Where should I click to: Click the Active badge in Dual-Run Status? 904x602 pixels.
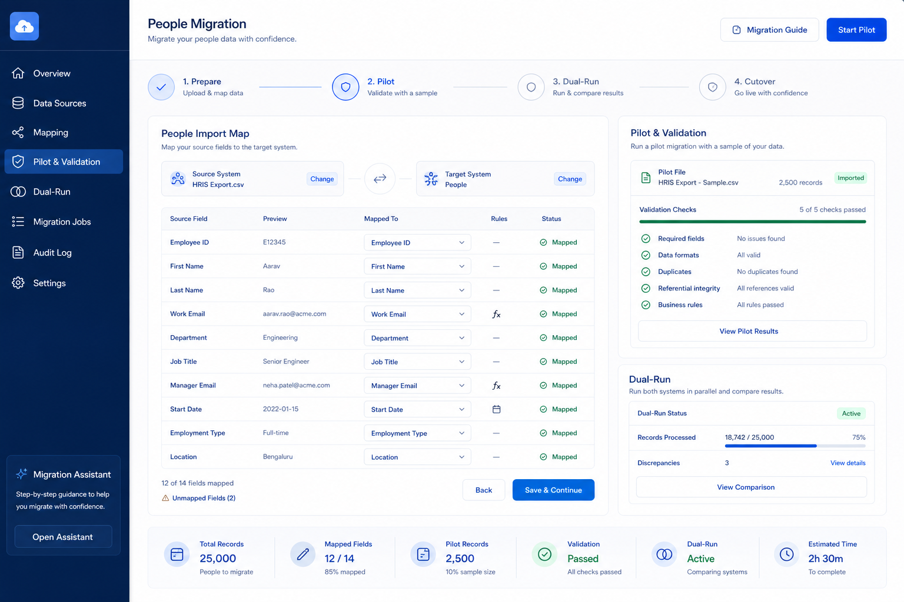click(x=851, y=413)
